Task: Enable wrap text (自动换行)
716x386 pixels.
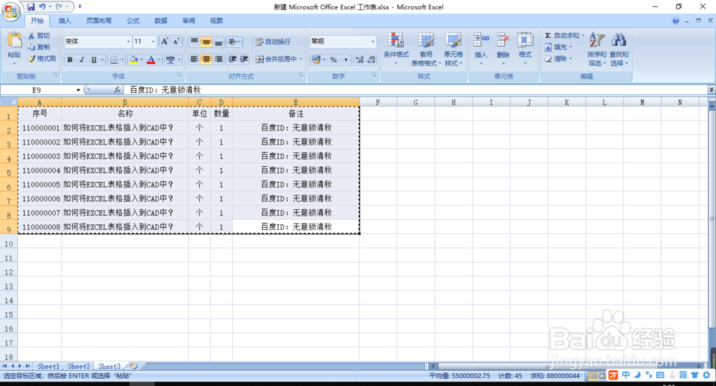Action: pos(273,42)
